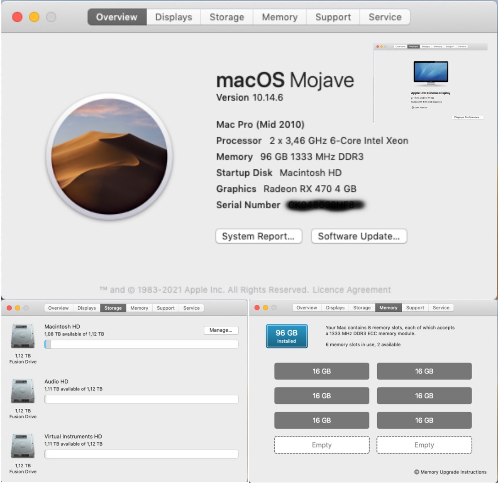Click the small Displays window thumbnail

coord(431,83)
